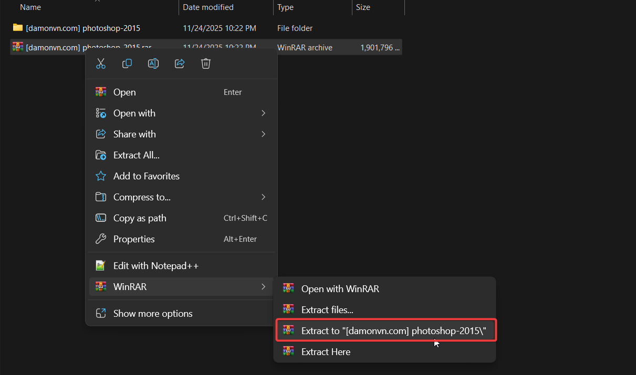Click the Copy as path icon
The width and height of the screenshot is (636, 375).
coord(101,218)
